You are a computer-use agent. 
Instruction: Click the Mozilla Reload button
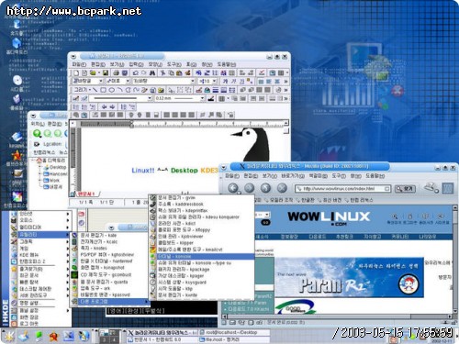(x=265, y=188)
